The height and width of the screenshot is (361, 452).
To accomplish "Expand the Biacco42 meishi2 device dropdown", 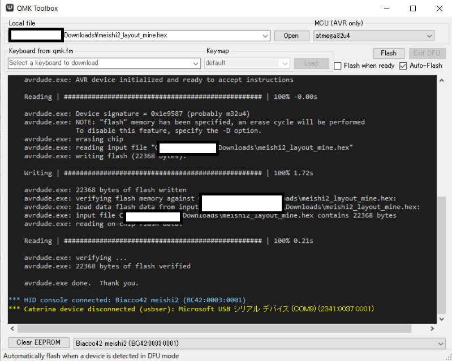I will (x=440, y=343).
